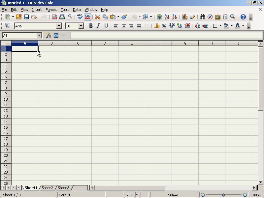Viewport: 264px width, 198px height.
Task: Click the New spreadsheet icon
Action: click(x=8, y=17)
